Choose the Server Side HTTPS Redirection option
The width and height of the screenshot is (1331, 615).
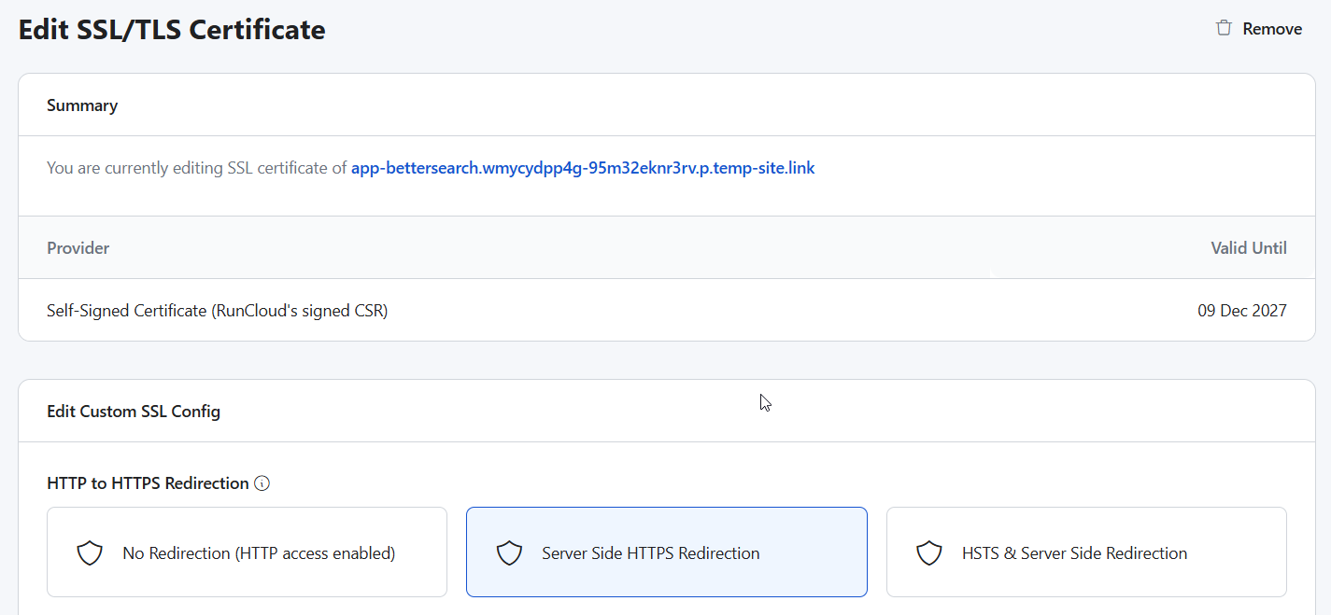coord(650,553)
